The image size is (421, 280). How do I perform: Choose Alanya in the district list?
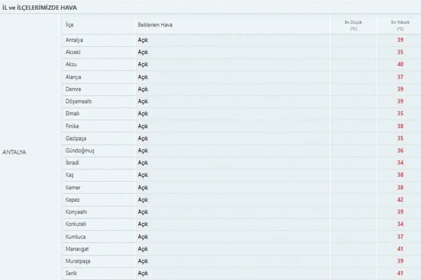pos(73,77)
